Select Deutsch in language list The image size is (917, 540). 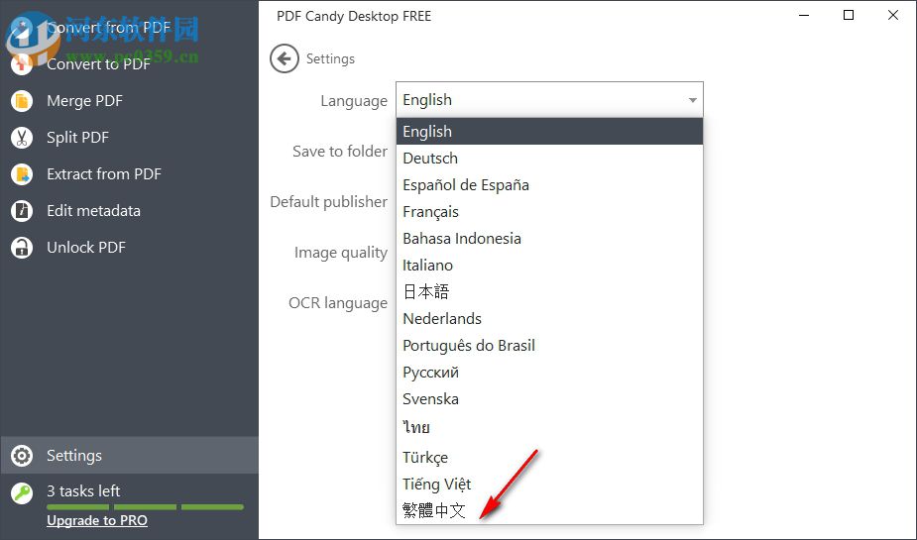click(x=550, y=159)
